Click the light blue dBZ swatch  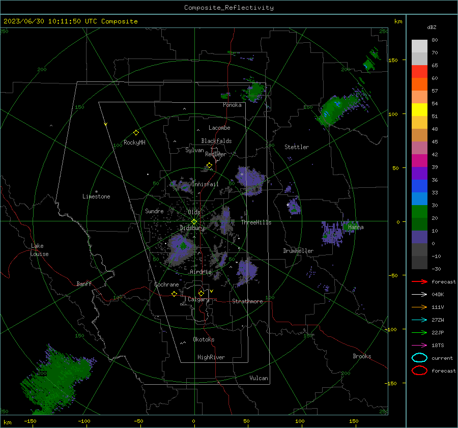point(419,198)
